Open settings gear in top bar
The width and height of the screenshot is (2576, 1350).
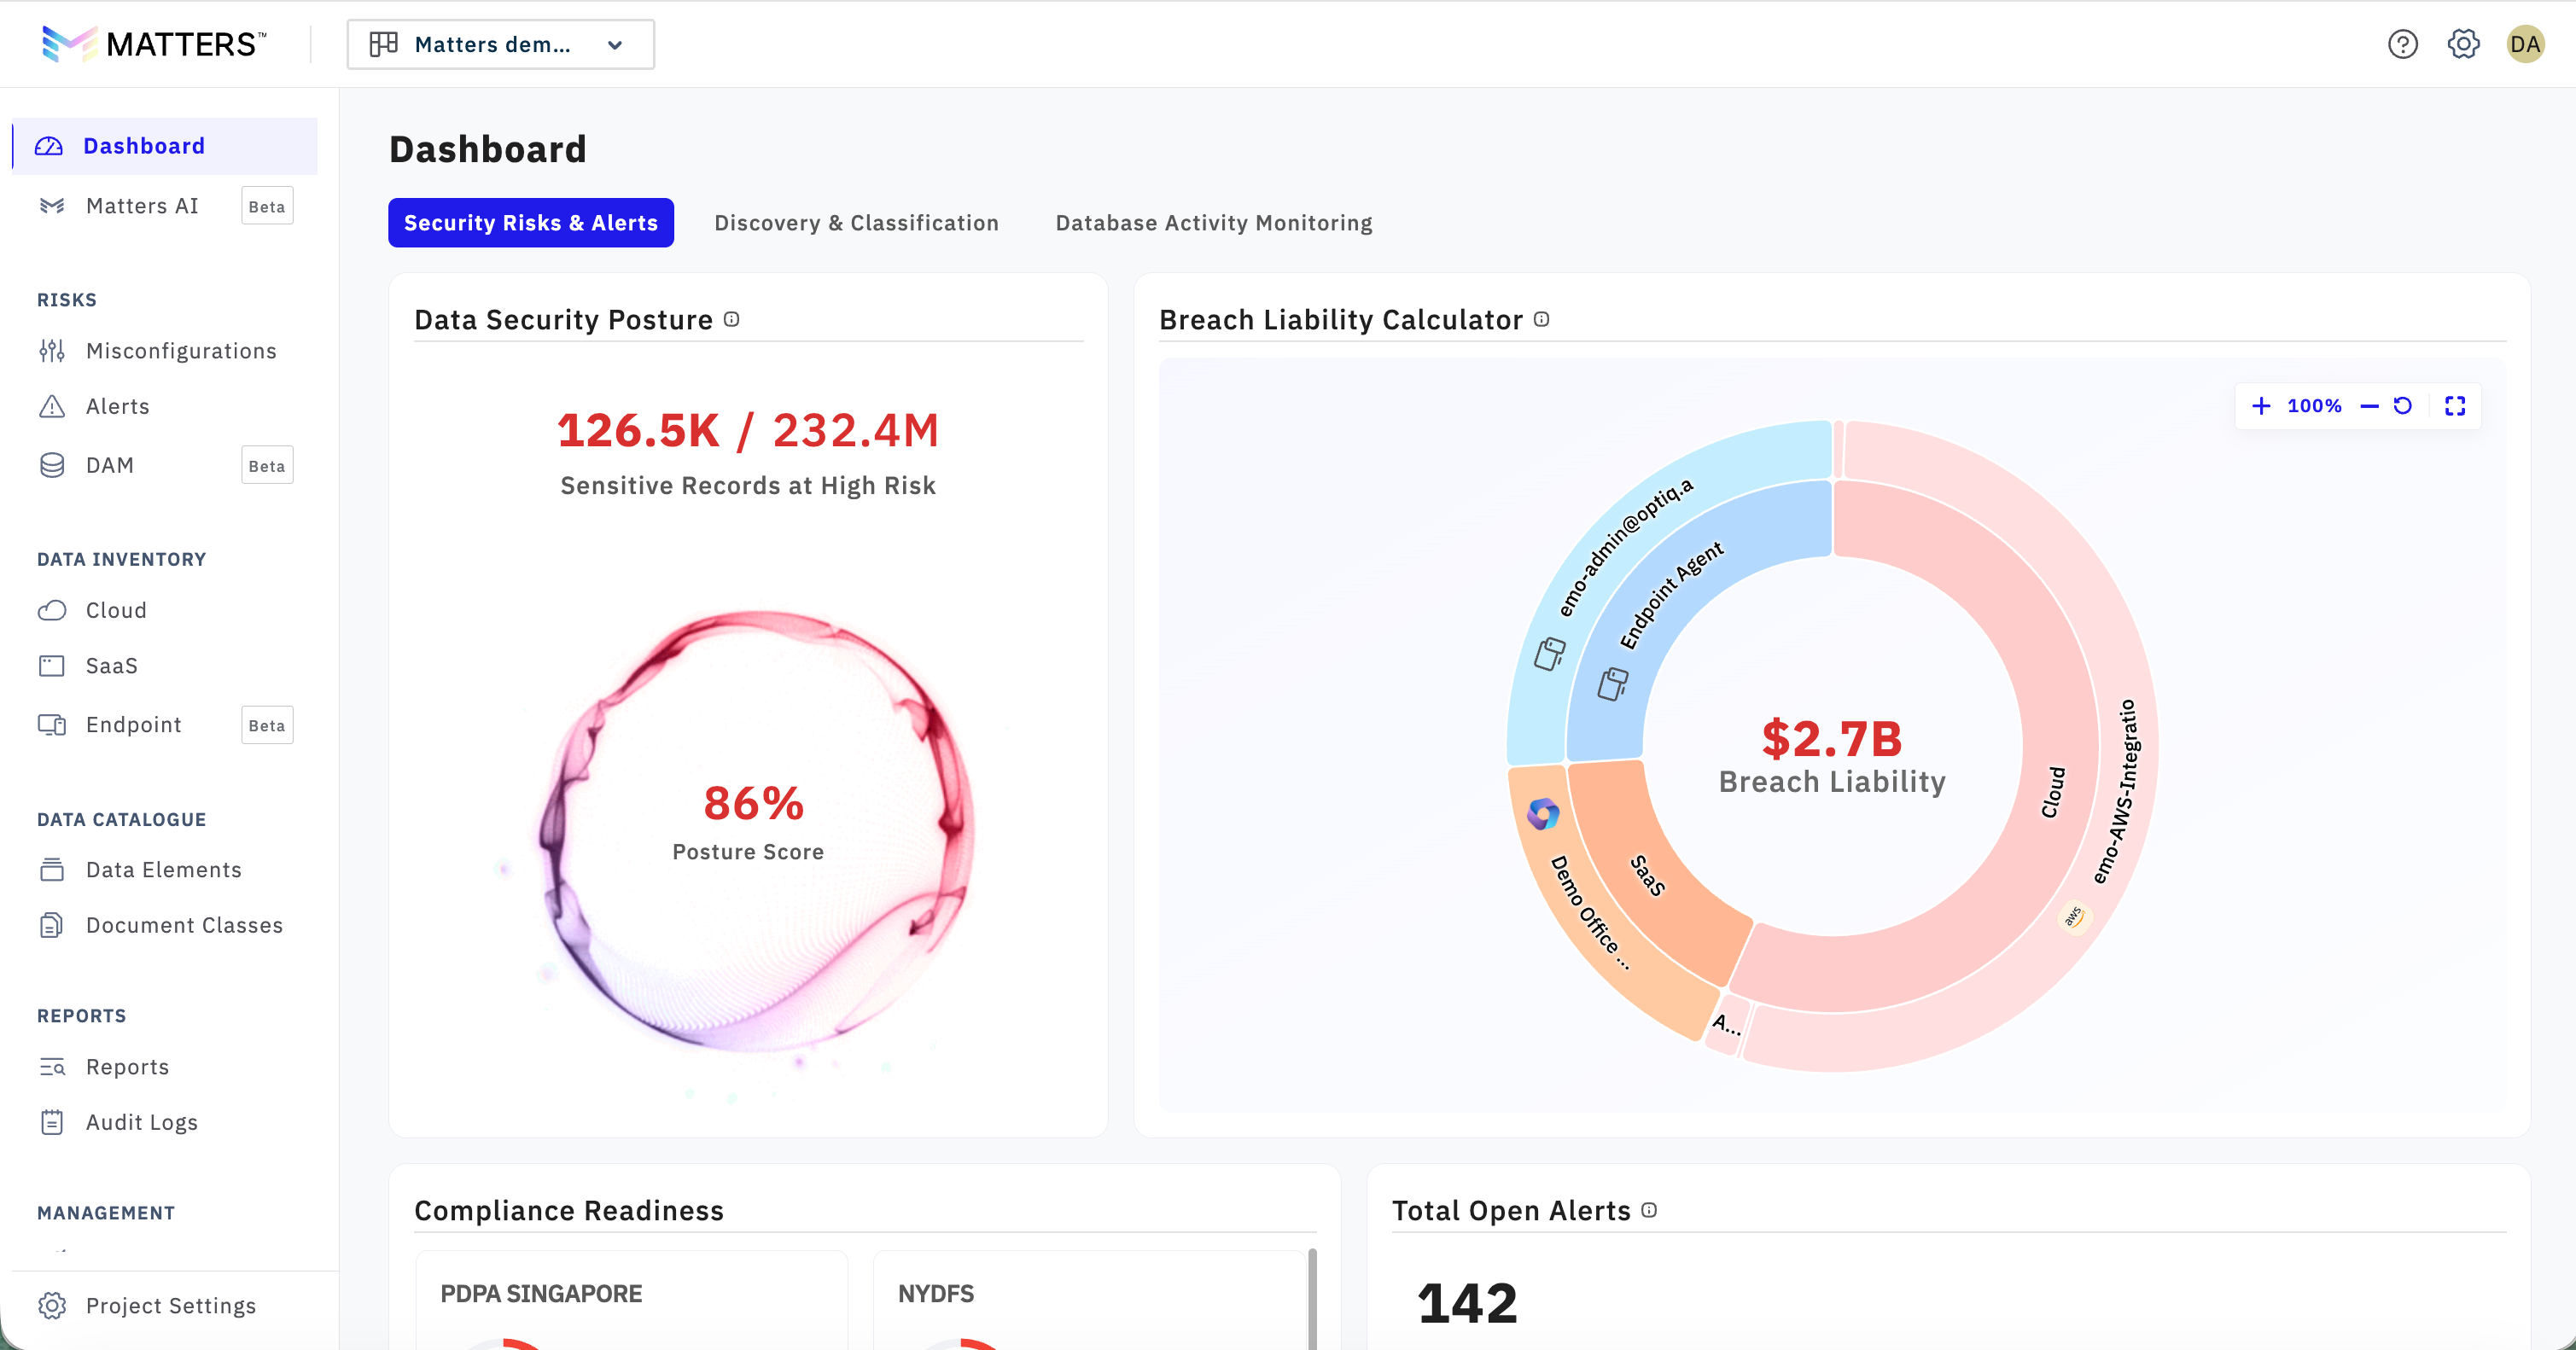pos(2463,44)
